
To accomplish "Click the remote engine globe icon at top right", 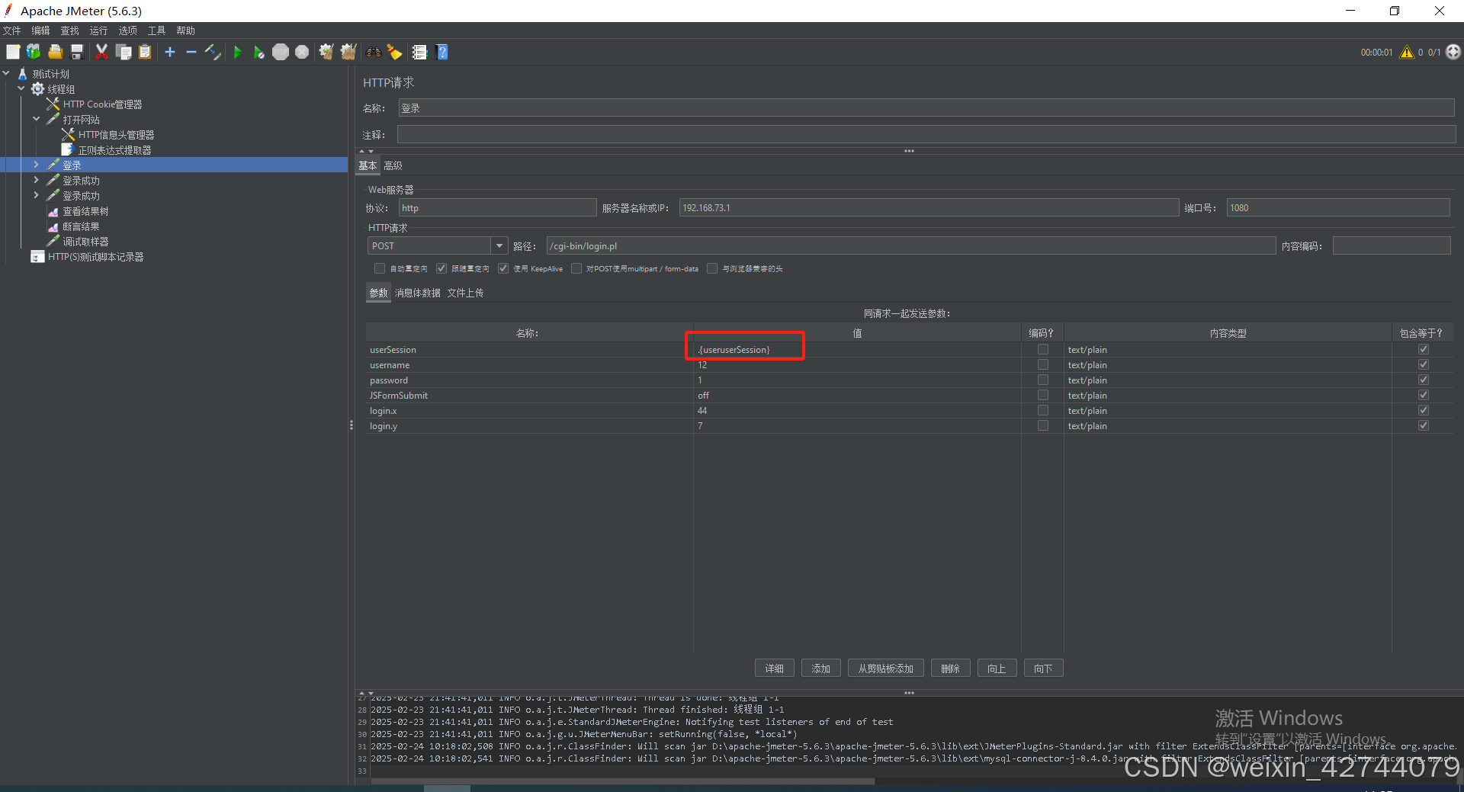I will (x=1453, y=52).
